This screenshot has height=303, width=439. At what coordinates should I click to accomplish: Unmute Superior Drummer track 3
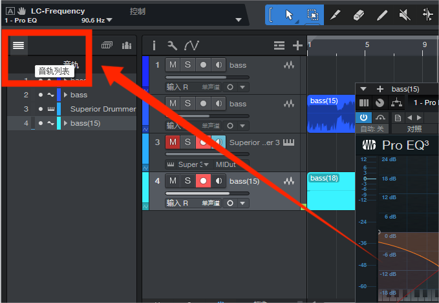(x=173, y=142)
